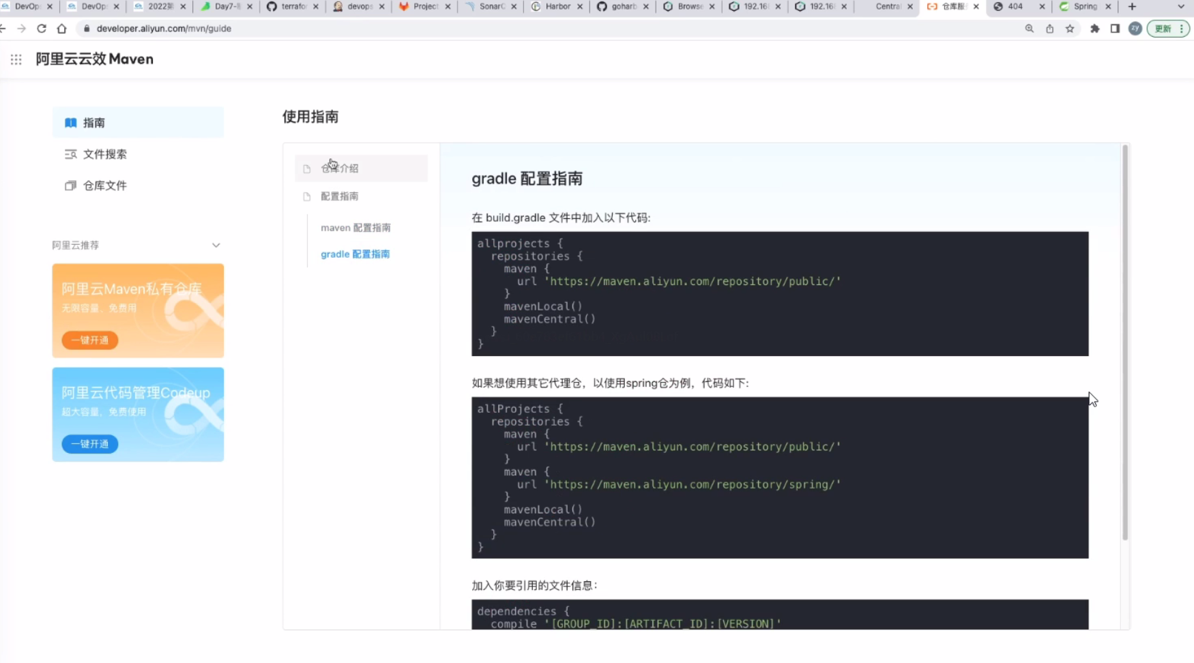Reload the page with refresh icon
Viewport: 1194px width, 663px height.
(42, 29)
